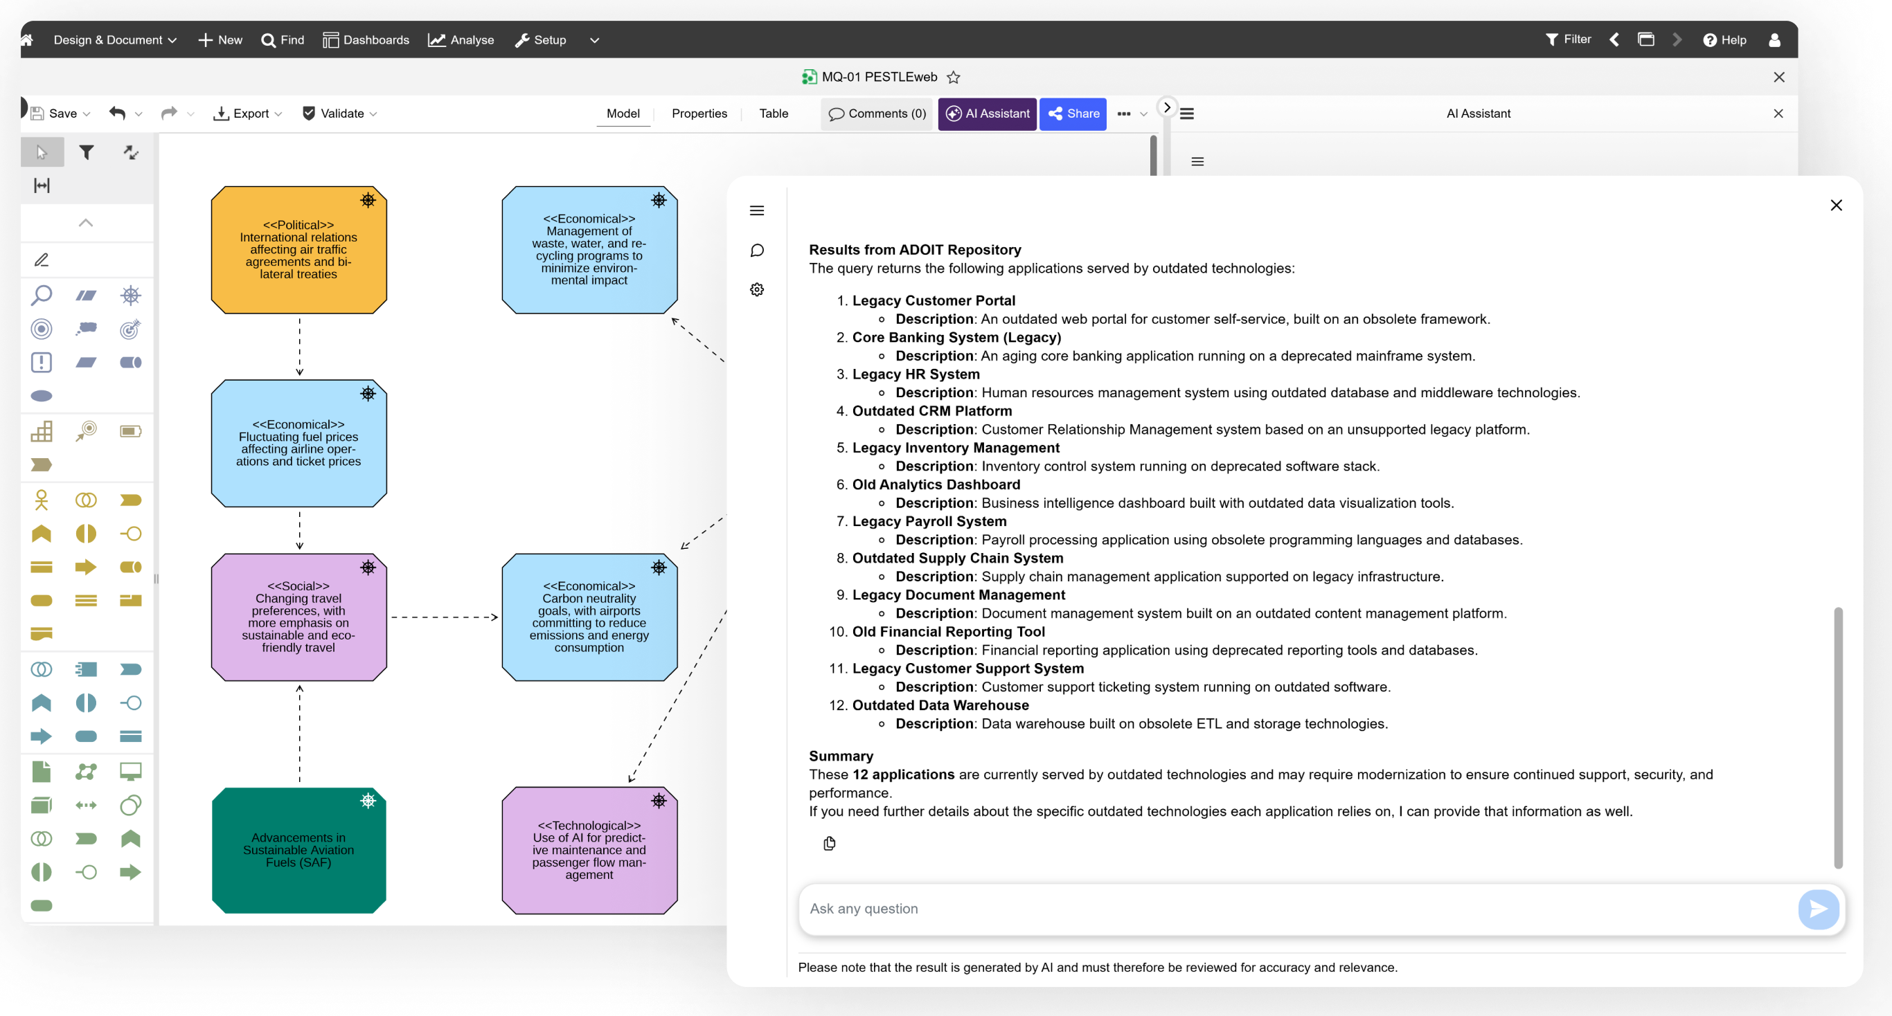Favorite MQ-01 PESTLEweb with the star

coord(954,77)
